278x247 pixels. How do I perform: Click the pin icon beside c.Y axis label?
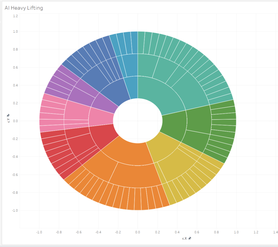(x=8, y=115)
